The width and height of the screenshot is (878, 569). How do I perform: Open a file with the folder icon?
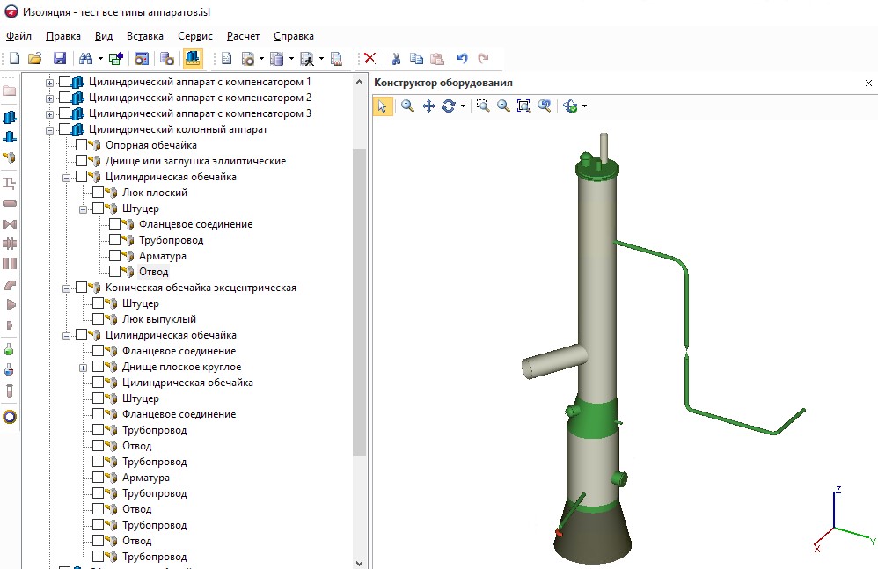click(34, 58)
